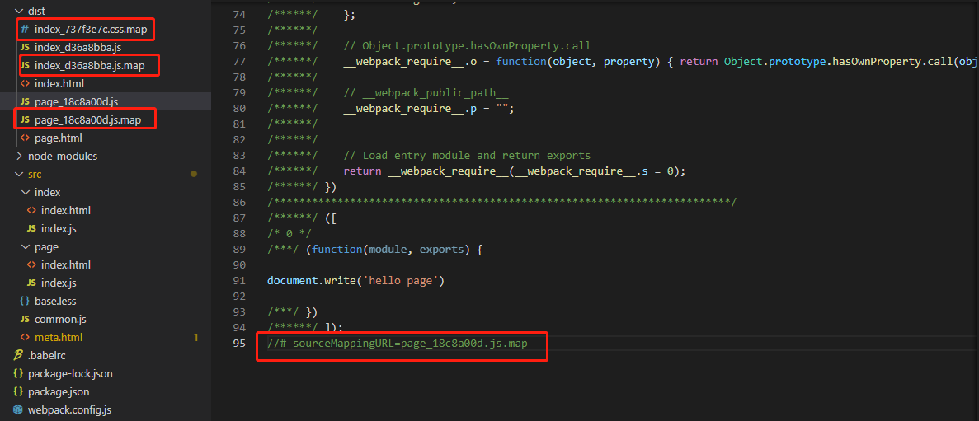The width and height of the screenshot is (979, 421).
Task: Open index_d36a8bba.js.map file
Action: (x=89, y=65)
